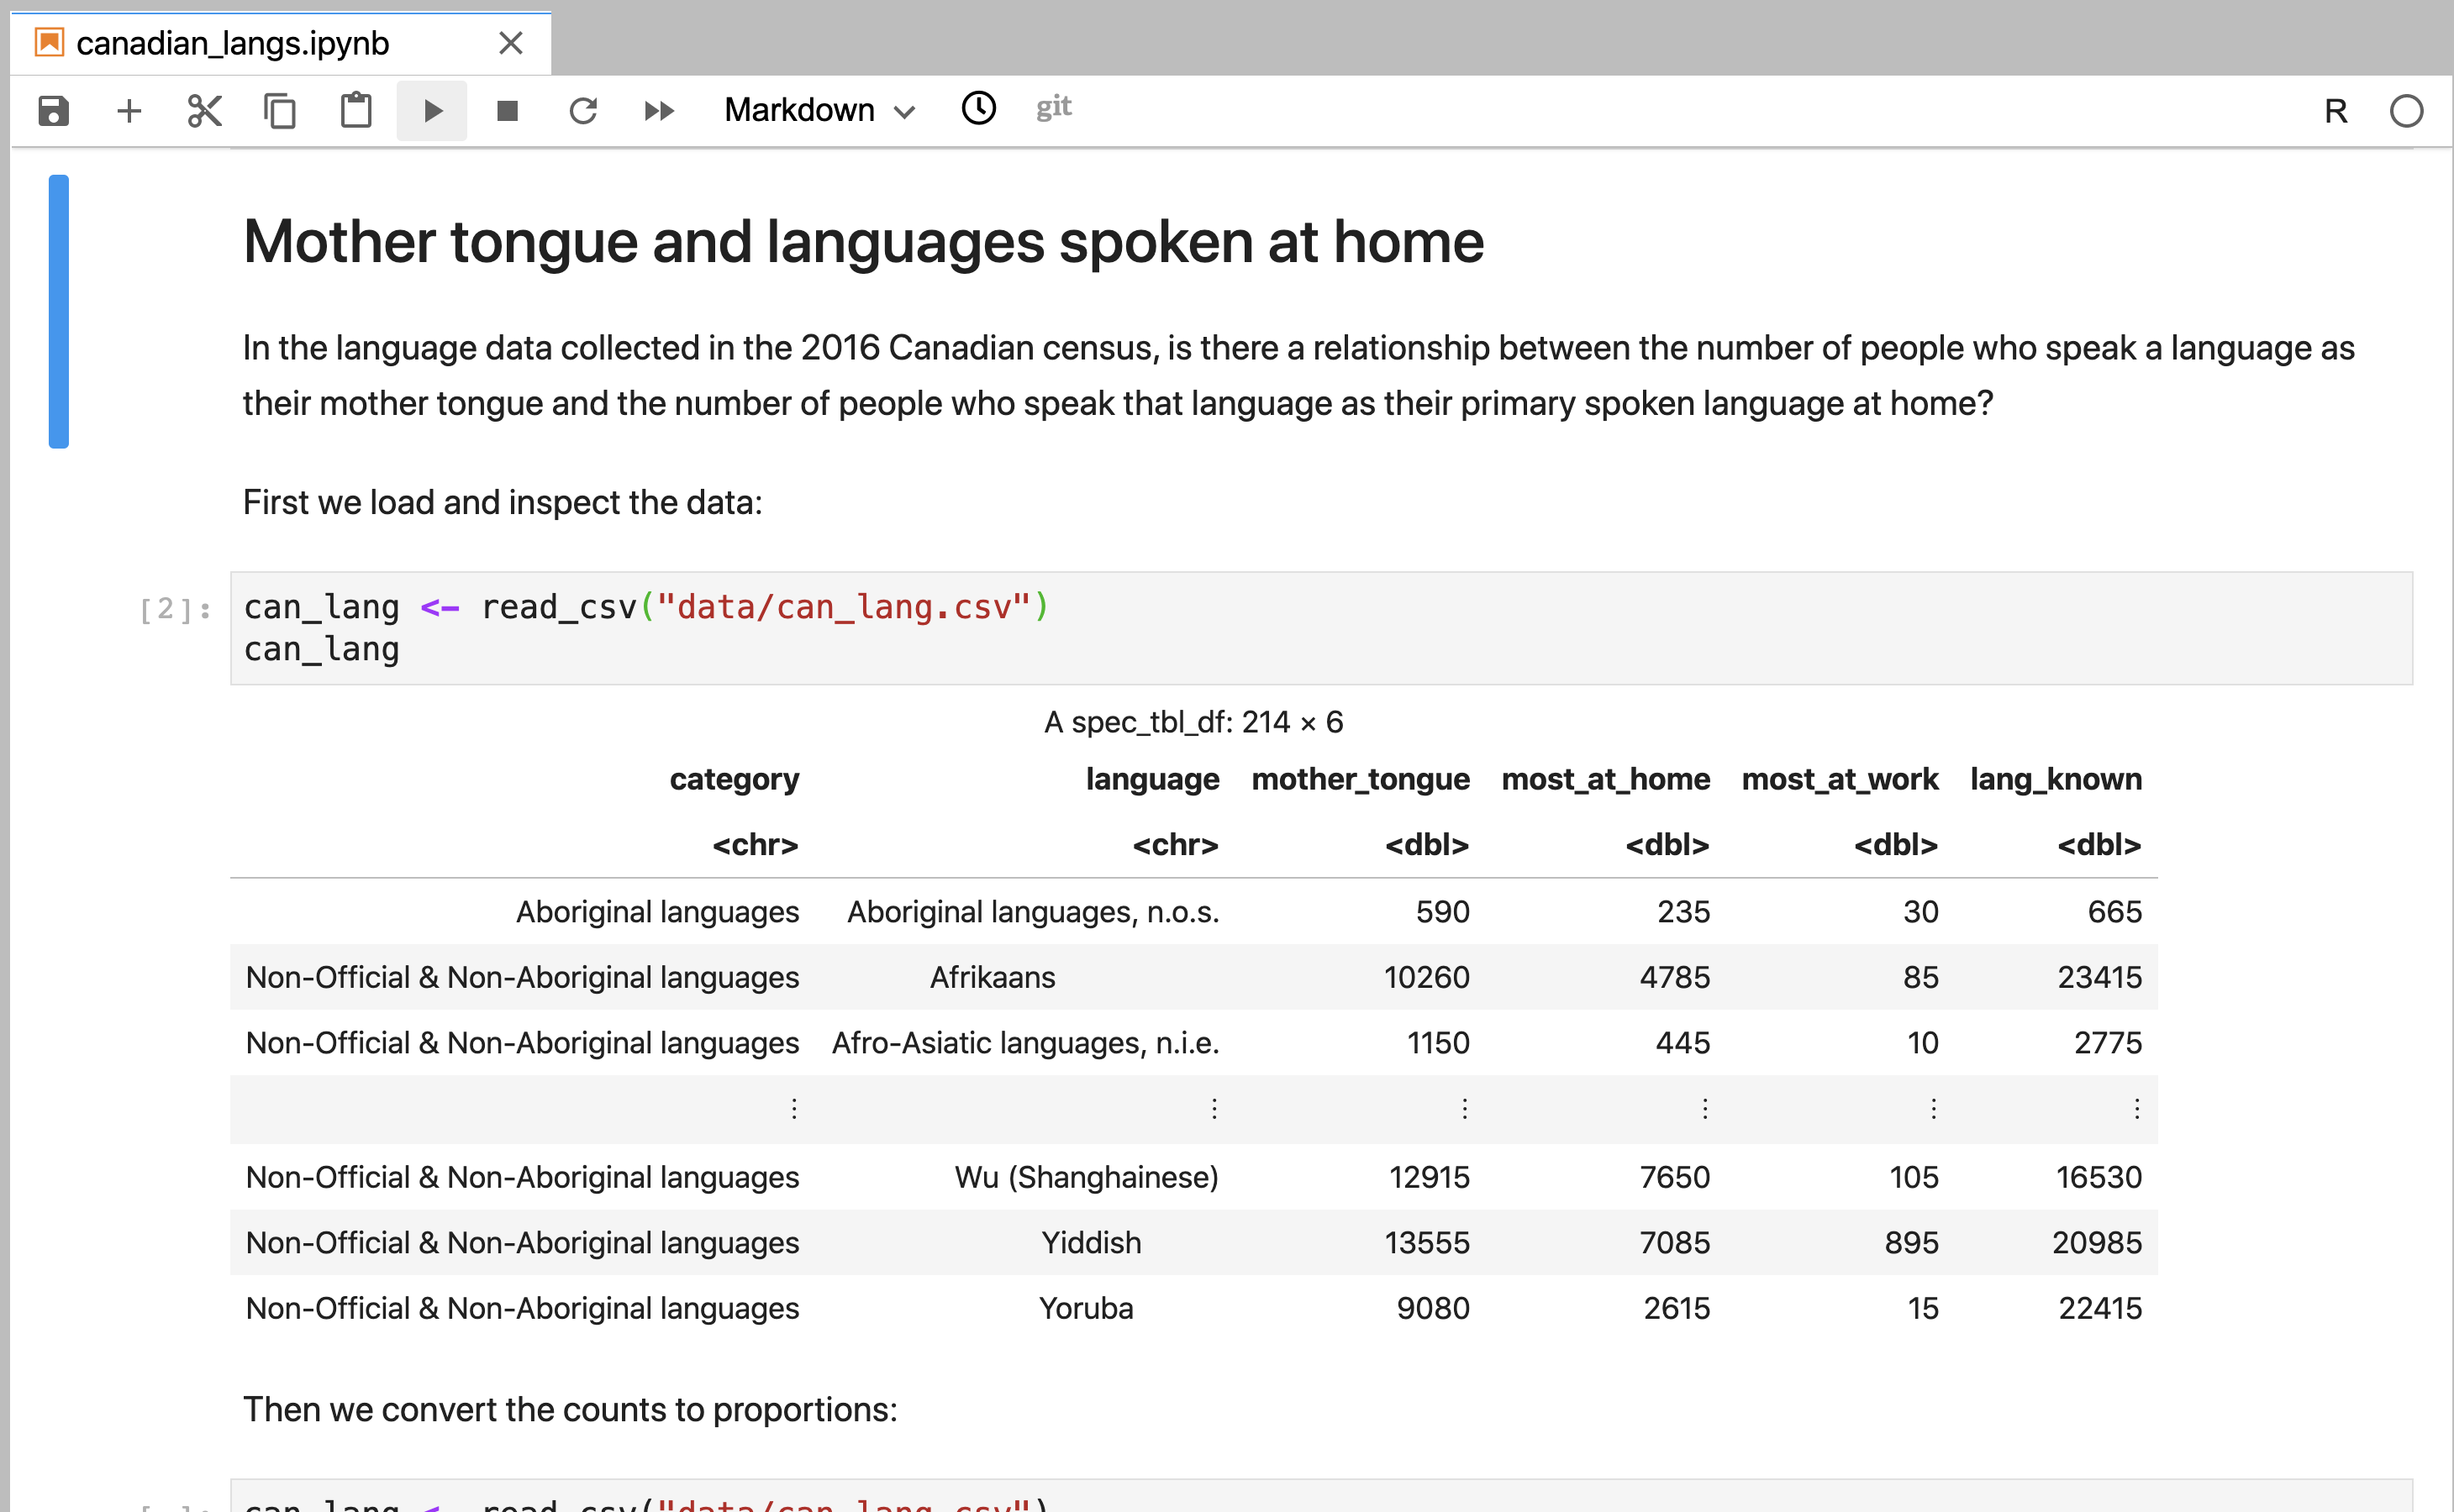Select the heading 'Mother tongue and languages spoken at home'
Screen dimensions: 2454x1512
pos(862,242)
